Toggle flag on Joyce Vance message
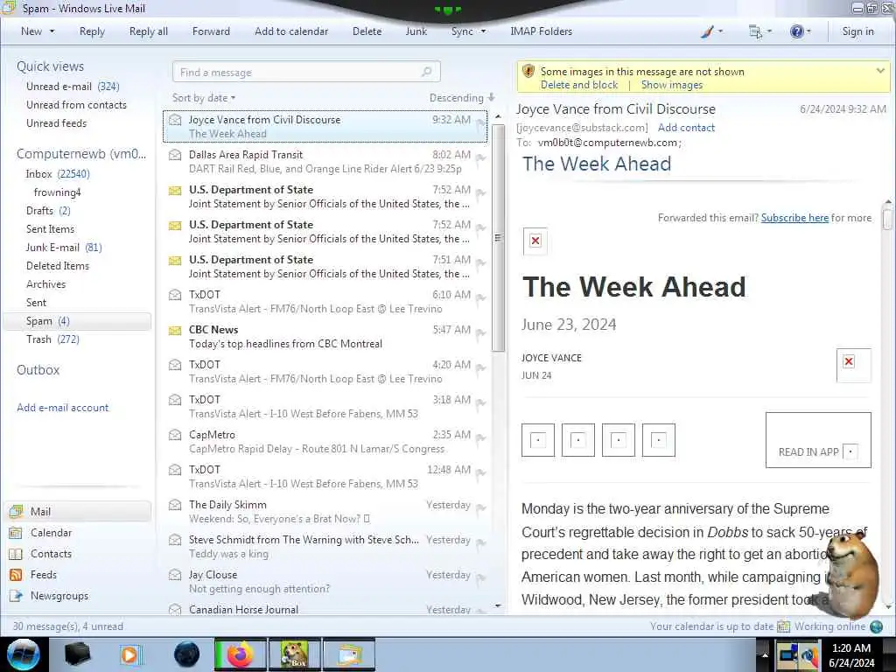Image resolution: width=896 pixels, height=672 pixels. (480, 123)
